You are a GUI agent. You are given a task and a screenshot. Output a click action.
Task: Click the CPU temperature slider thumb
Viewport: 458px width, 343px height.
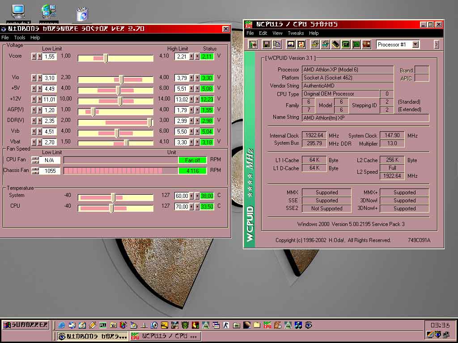tap(111, 208)
